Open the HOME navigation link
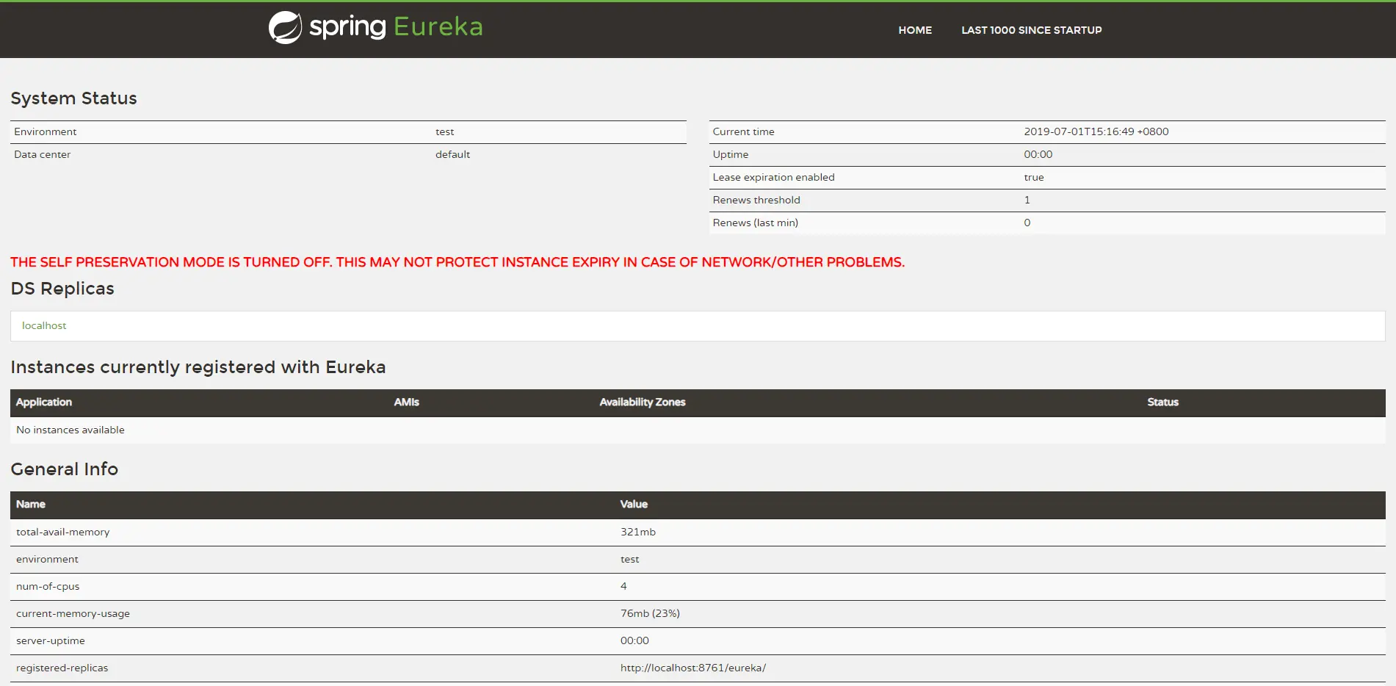This screenshot has width=1396, height=686. (915, 30)
